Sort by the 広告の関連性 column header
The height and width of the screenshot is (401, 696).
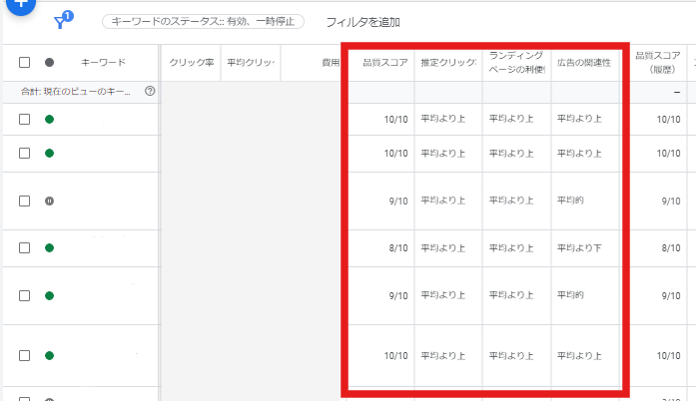584,63
